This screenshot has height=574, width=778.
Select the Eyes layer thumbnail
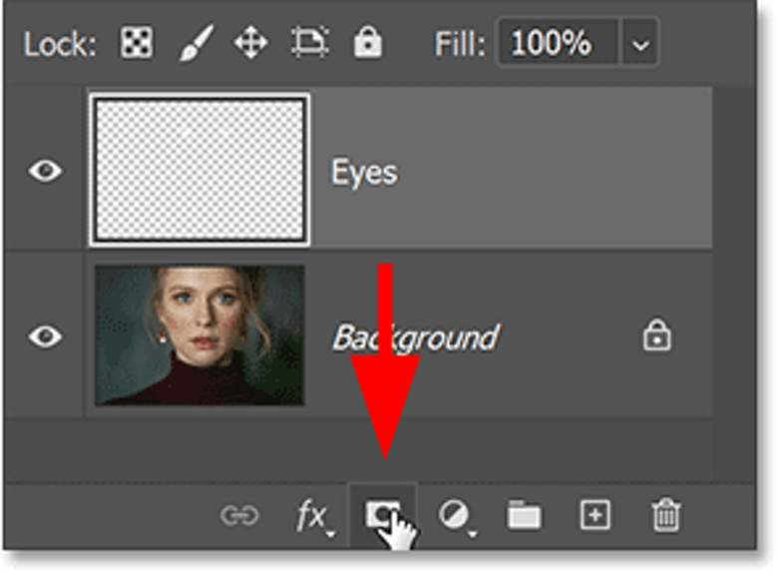point(199,170)
